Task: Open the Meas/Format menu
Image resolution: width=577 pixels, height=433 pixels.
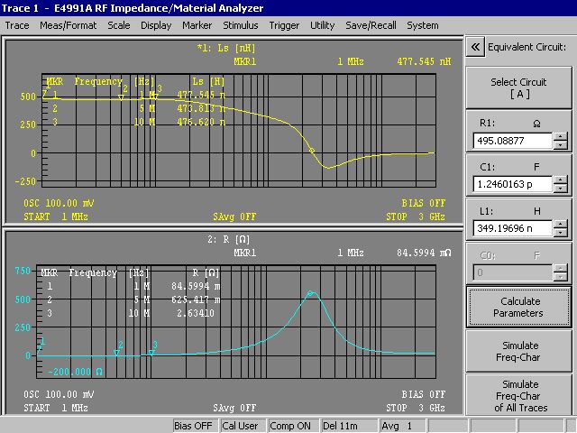Action: pyautogui.click(x=69, y=25)
